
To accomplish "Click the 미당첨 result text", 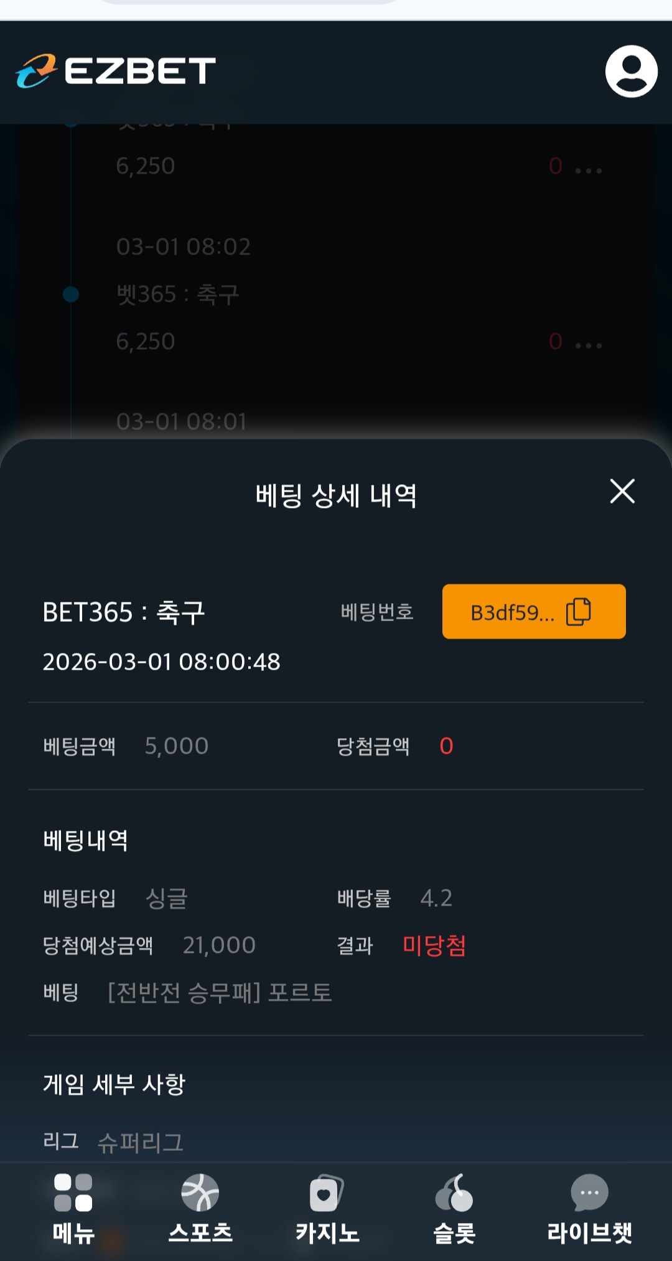I will 434,945.
